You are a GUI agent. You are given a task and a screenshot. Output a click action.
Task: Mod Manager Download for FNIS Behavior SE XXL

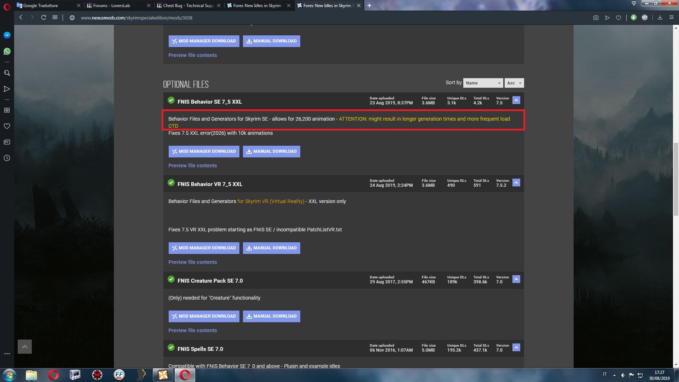(204, 151)
